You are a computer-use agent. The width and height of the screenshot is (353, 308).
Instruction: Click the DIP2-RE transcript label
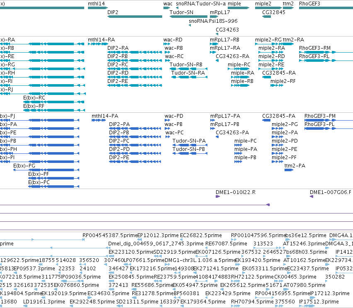pyautogui.click(x=117, y=81)
